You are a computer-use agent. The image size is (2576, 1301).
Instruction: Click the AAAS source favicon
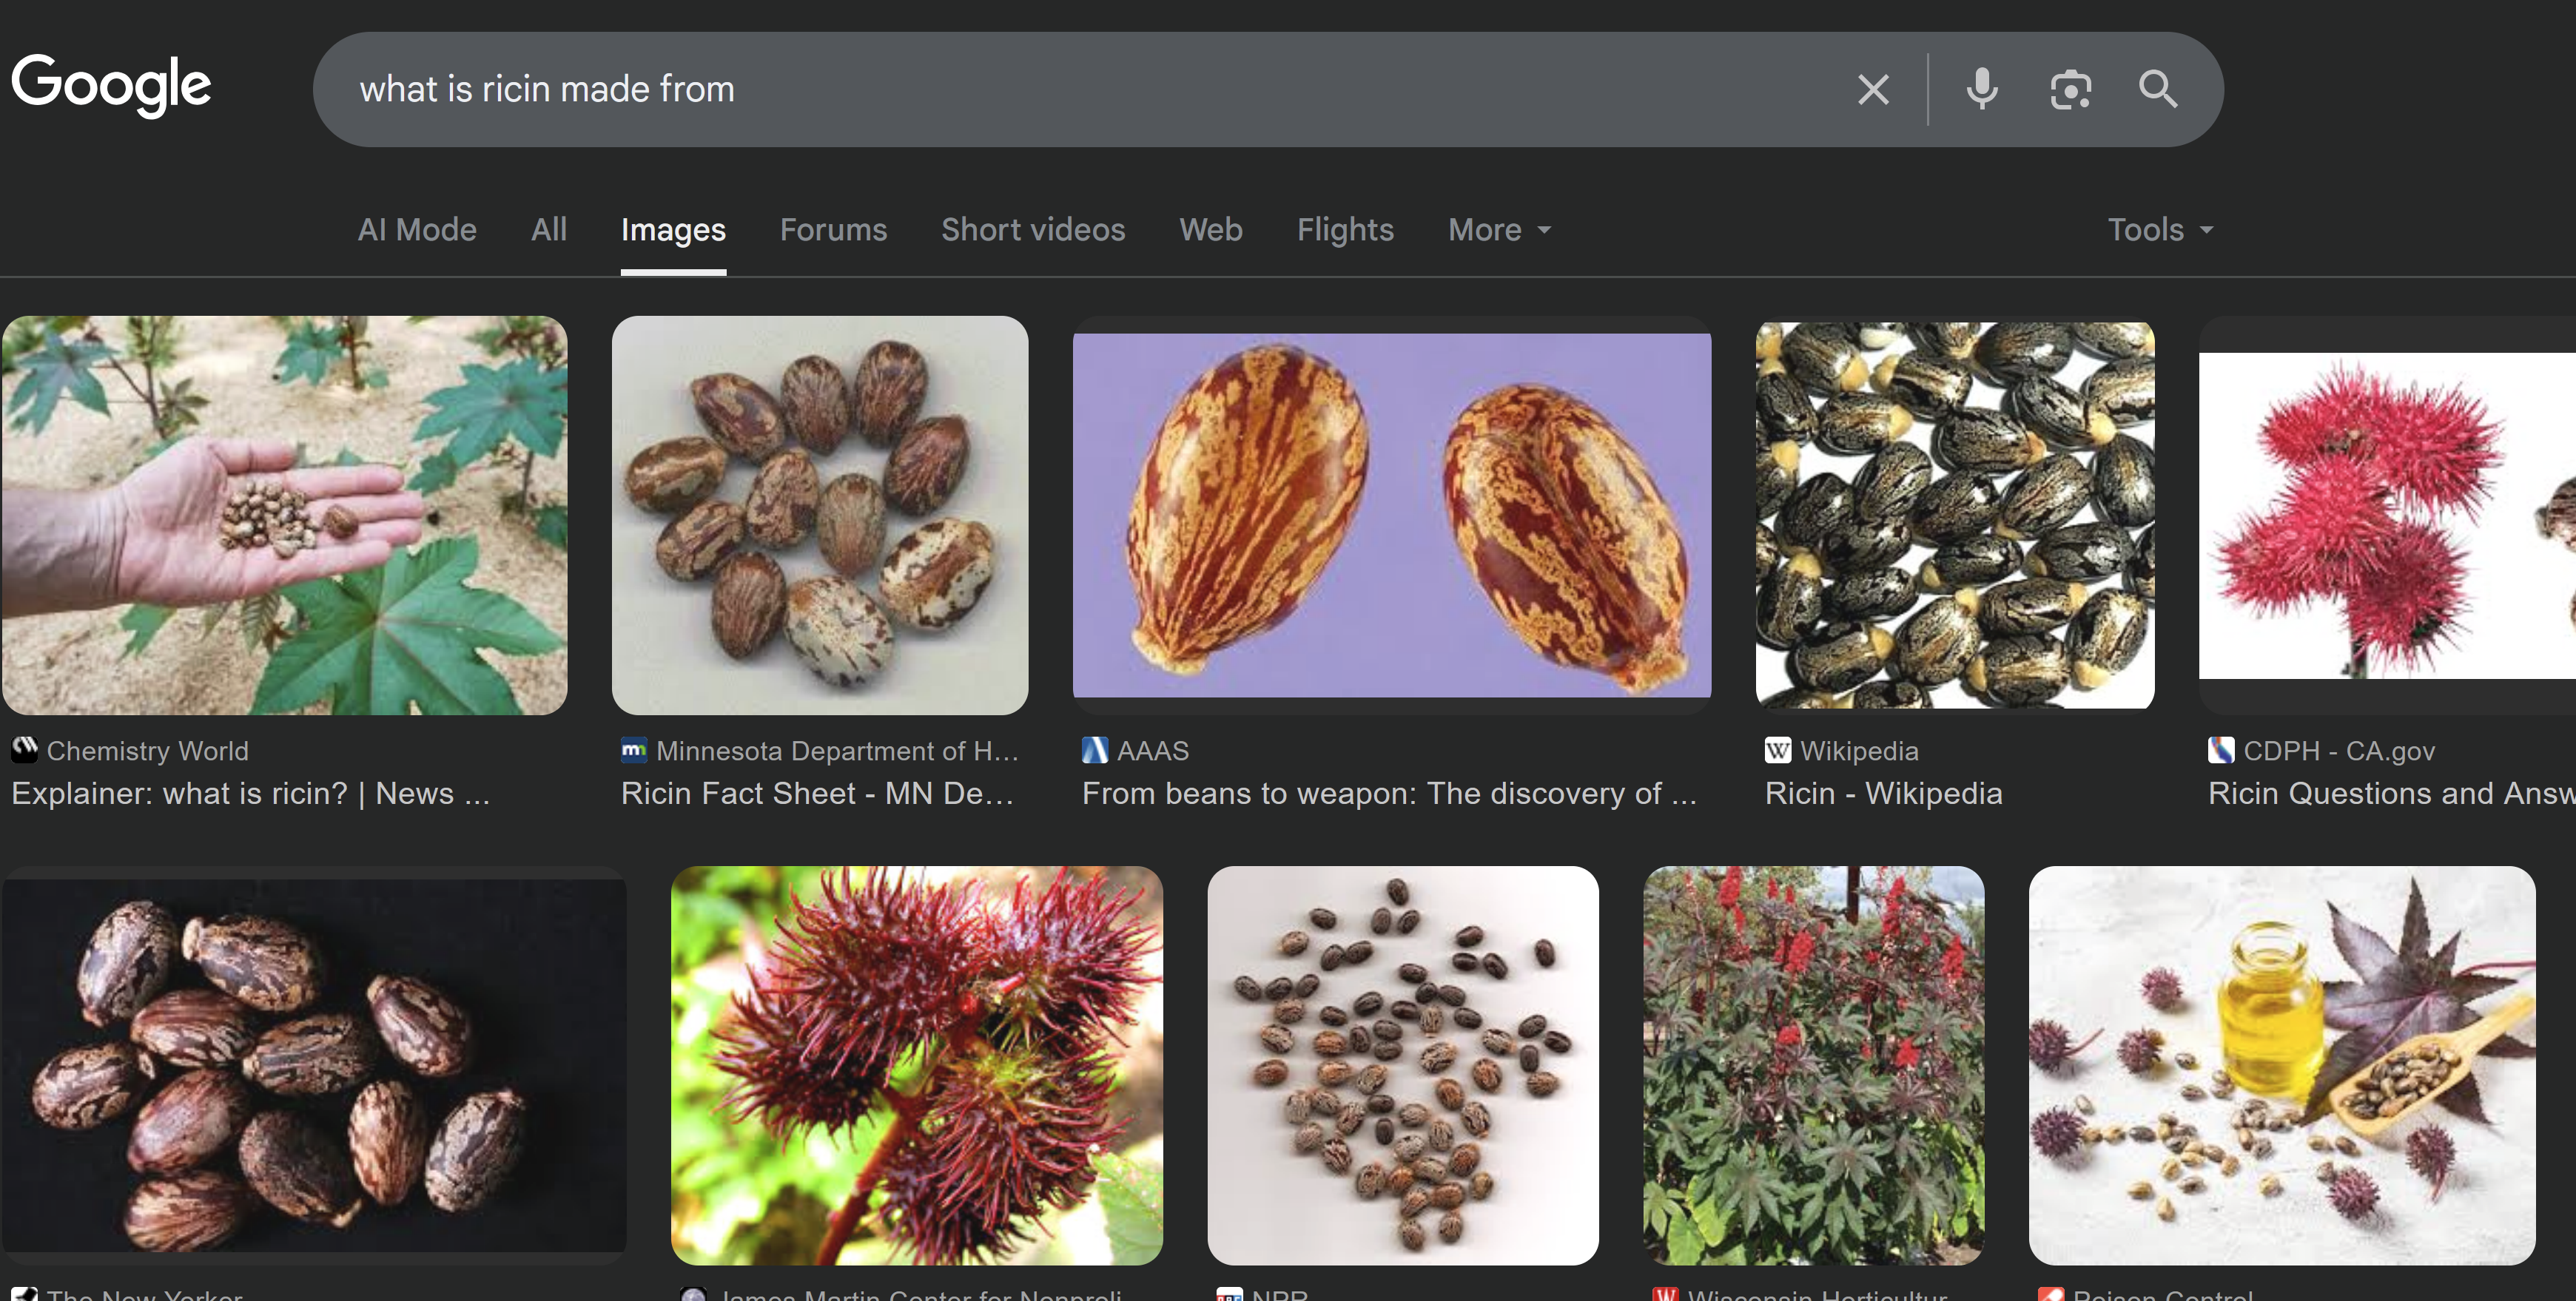[1095, 751]
